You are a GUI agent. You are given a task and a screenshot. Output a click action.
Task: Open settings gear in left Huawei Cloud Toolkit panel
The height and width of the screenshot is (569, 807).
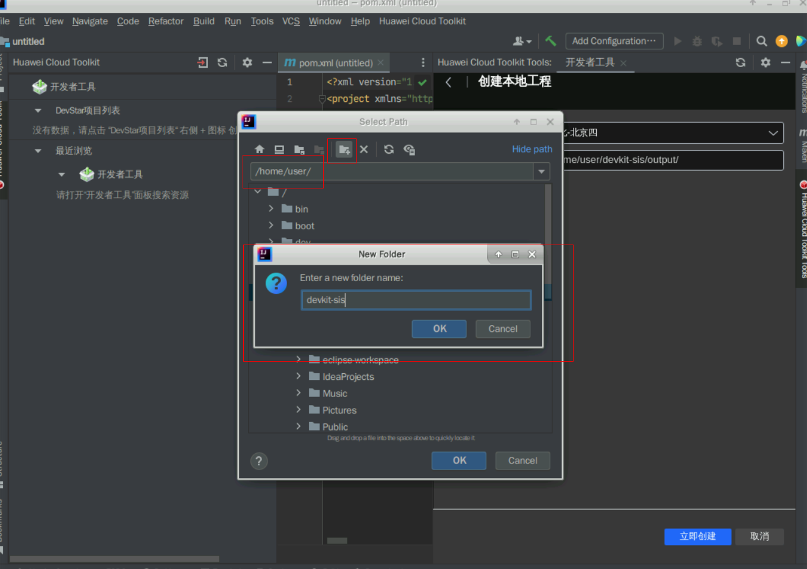click(x=247, y=62)
